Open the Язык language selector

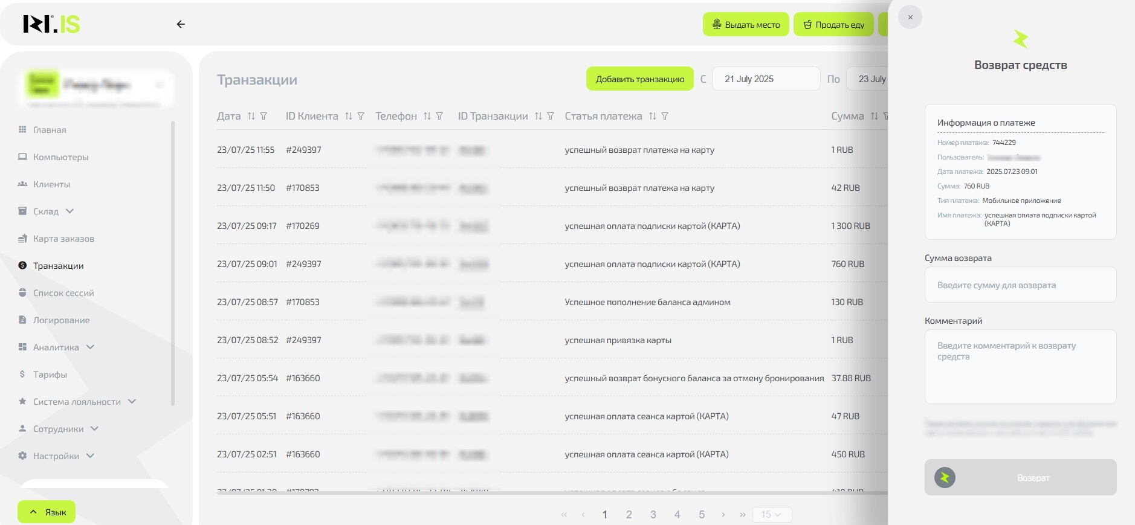47,512
